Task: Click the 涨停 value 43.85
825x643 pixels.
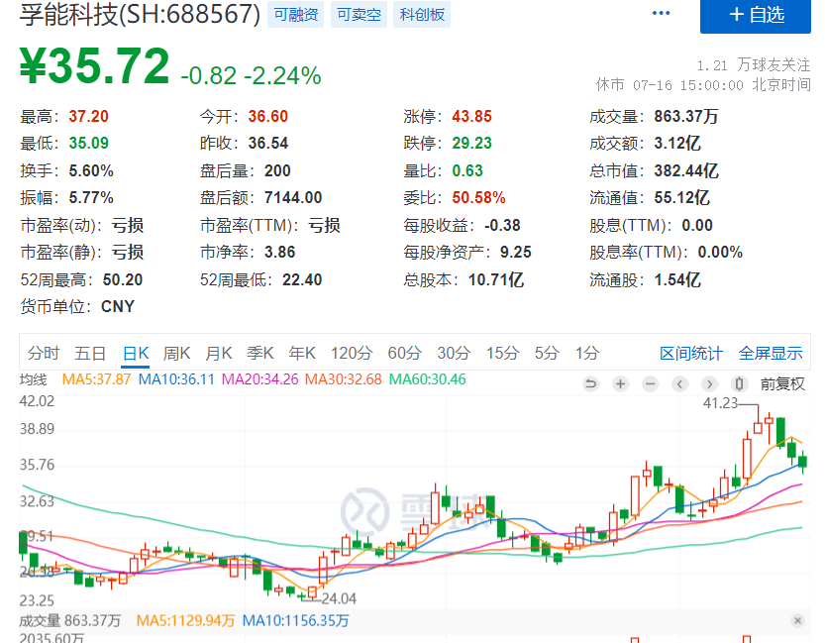Action: click(472, 116)
